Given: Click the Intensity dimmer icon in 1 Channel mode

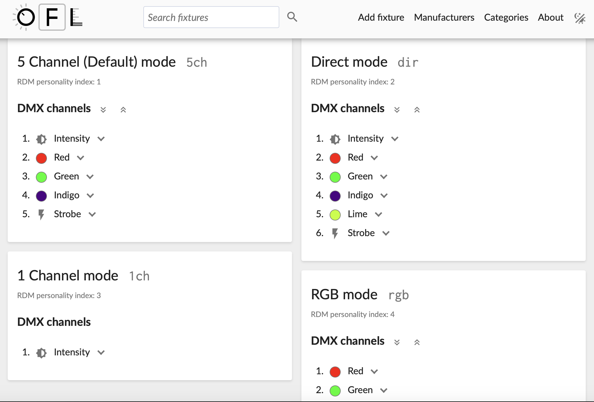Looking at the screenshot, I should [x=41, y=352].
